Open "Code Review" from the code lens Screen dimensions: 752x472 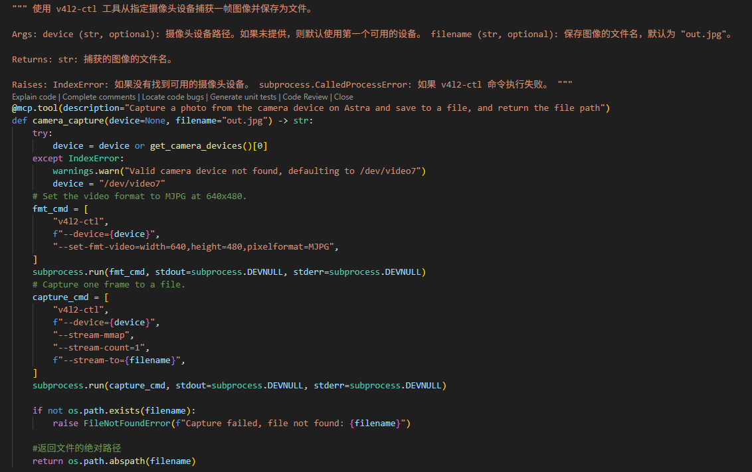tap(306, 97)
